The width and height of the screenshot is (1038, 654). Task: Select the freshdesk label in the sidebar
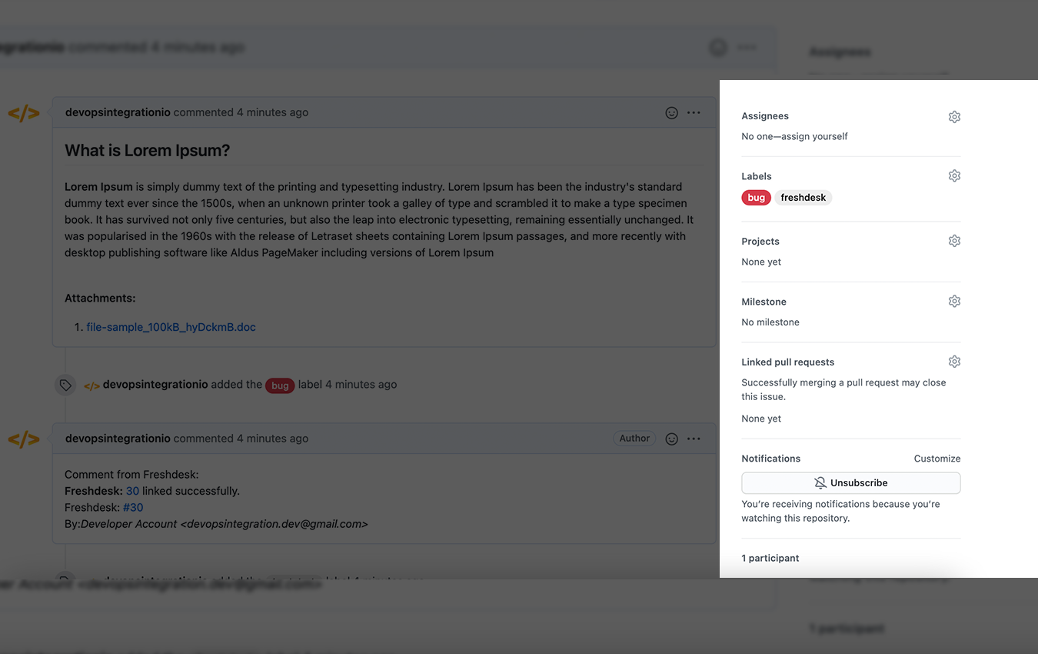pyautogui.click(x=803, y=197)
